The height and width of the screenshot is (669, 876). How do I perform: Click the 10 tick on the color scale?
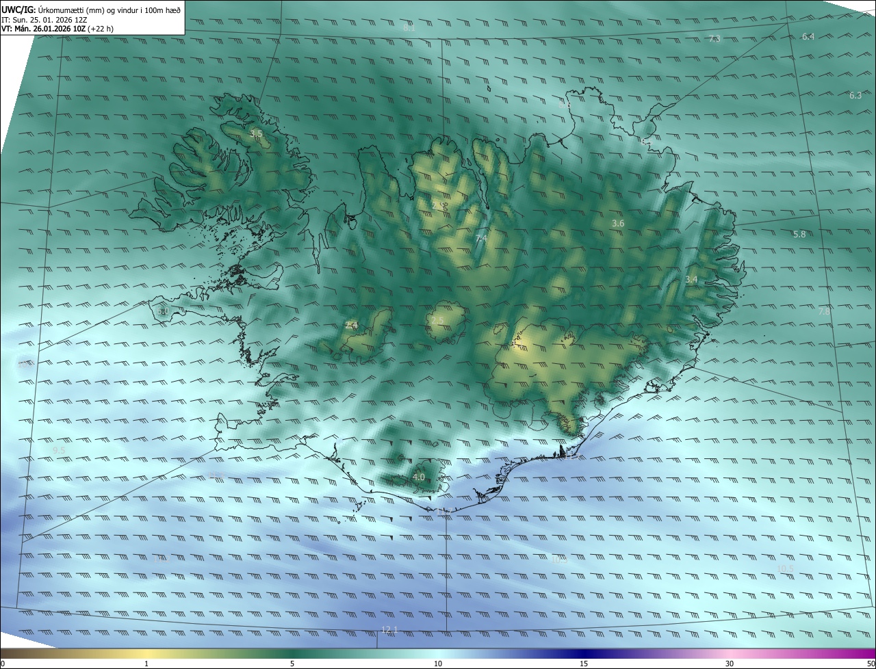pos(438,664)
